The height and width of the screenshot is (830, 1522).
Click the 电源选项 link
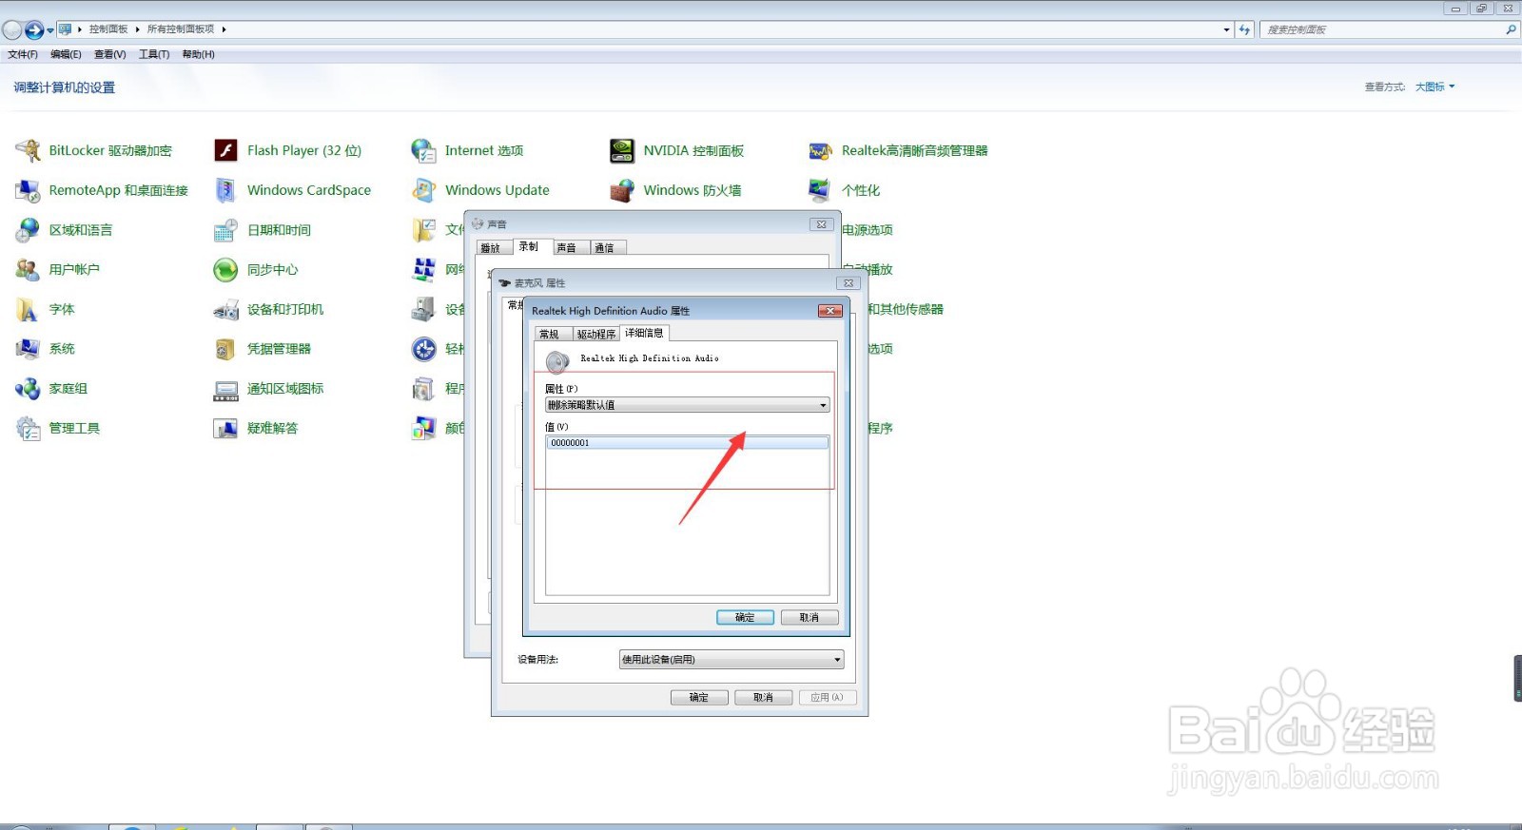868,230
